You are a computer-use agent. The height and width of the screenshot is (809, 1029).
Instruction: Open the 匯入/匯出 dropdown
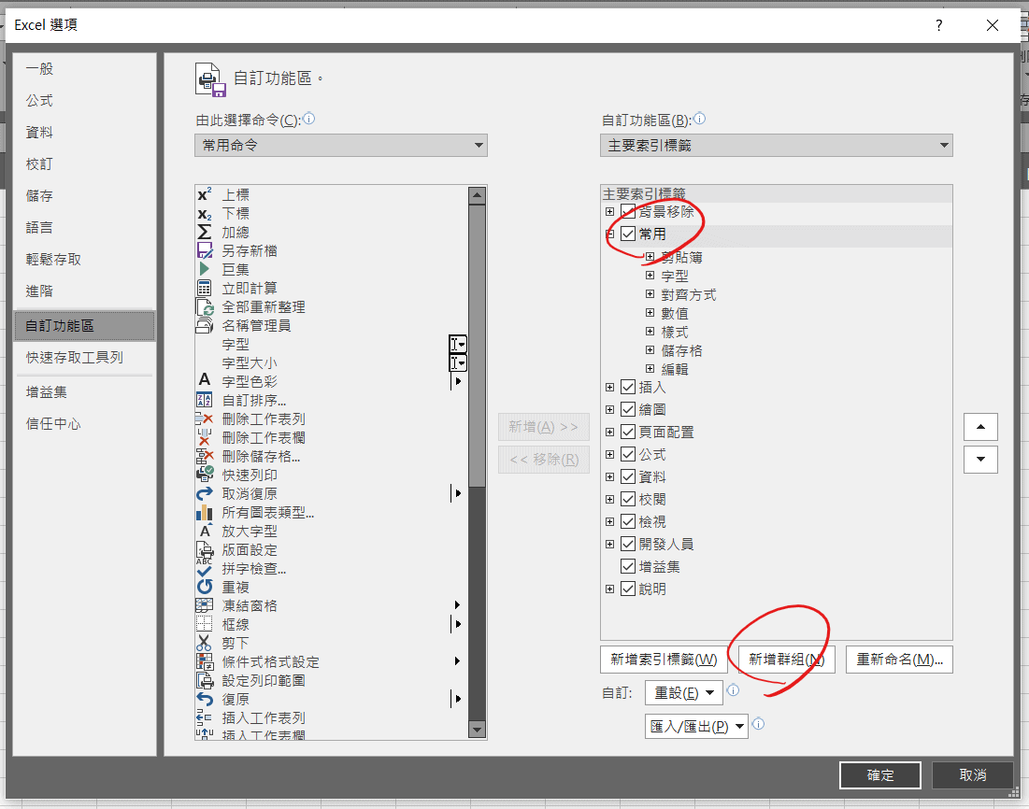(696, 727)
